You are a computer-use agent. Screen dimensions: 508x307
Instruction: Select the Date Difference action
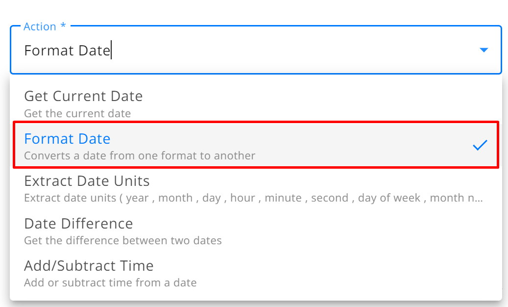pyautogui.click(x=256, y=231)
